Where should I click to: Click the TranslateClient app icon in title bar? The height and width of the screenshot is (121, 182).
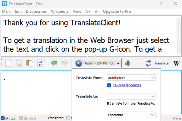[5, 4]
